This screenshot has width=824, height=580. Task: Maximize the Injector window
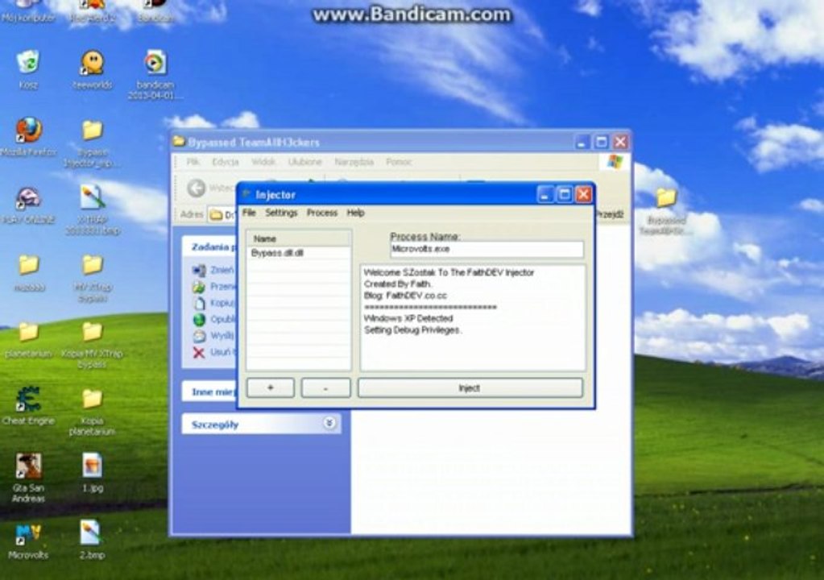click(x=565, y=195)
